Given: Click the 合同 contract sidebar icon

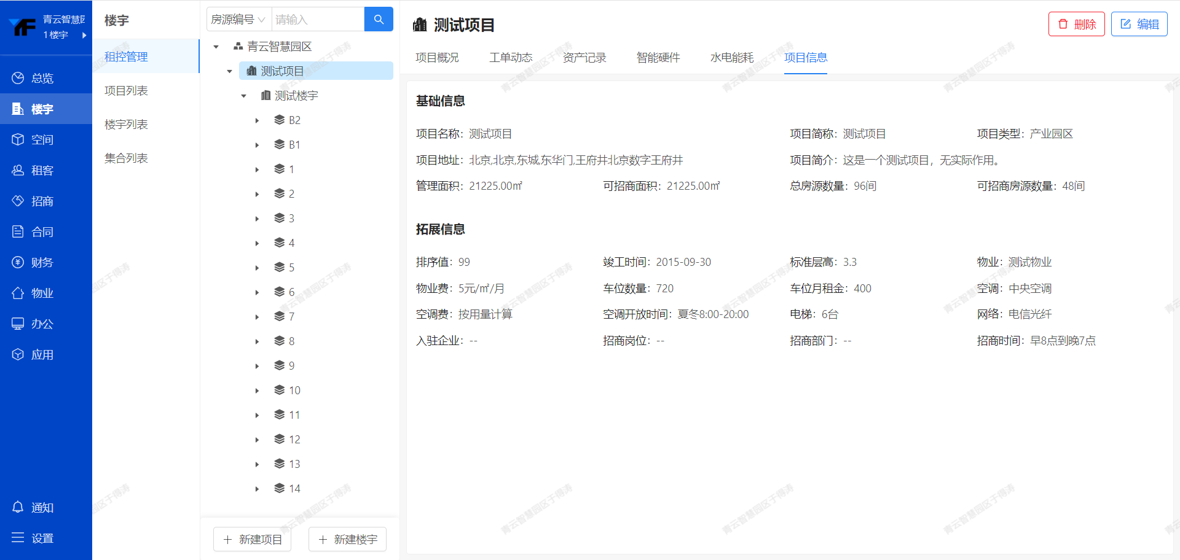Looking at the screenshot, I should tap(18, 231).
